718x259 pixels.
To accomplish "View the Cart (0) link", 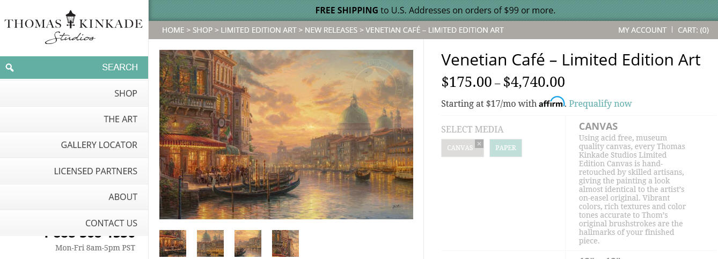I will [693, 30].
